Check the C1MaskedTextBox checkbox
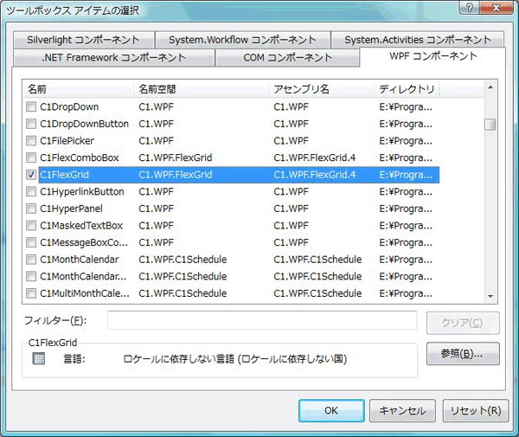Screen dimensions: 519x437 point(31,226)
